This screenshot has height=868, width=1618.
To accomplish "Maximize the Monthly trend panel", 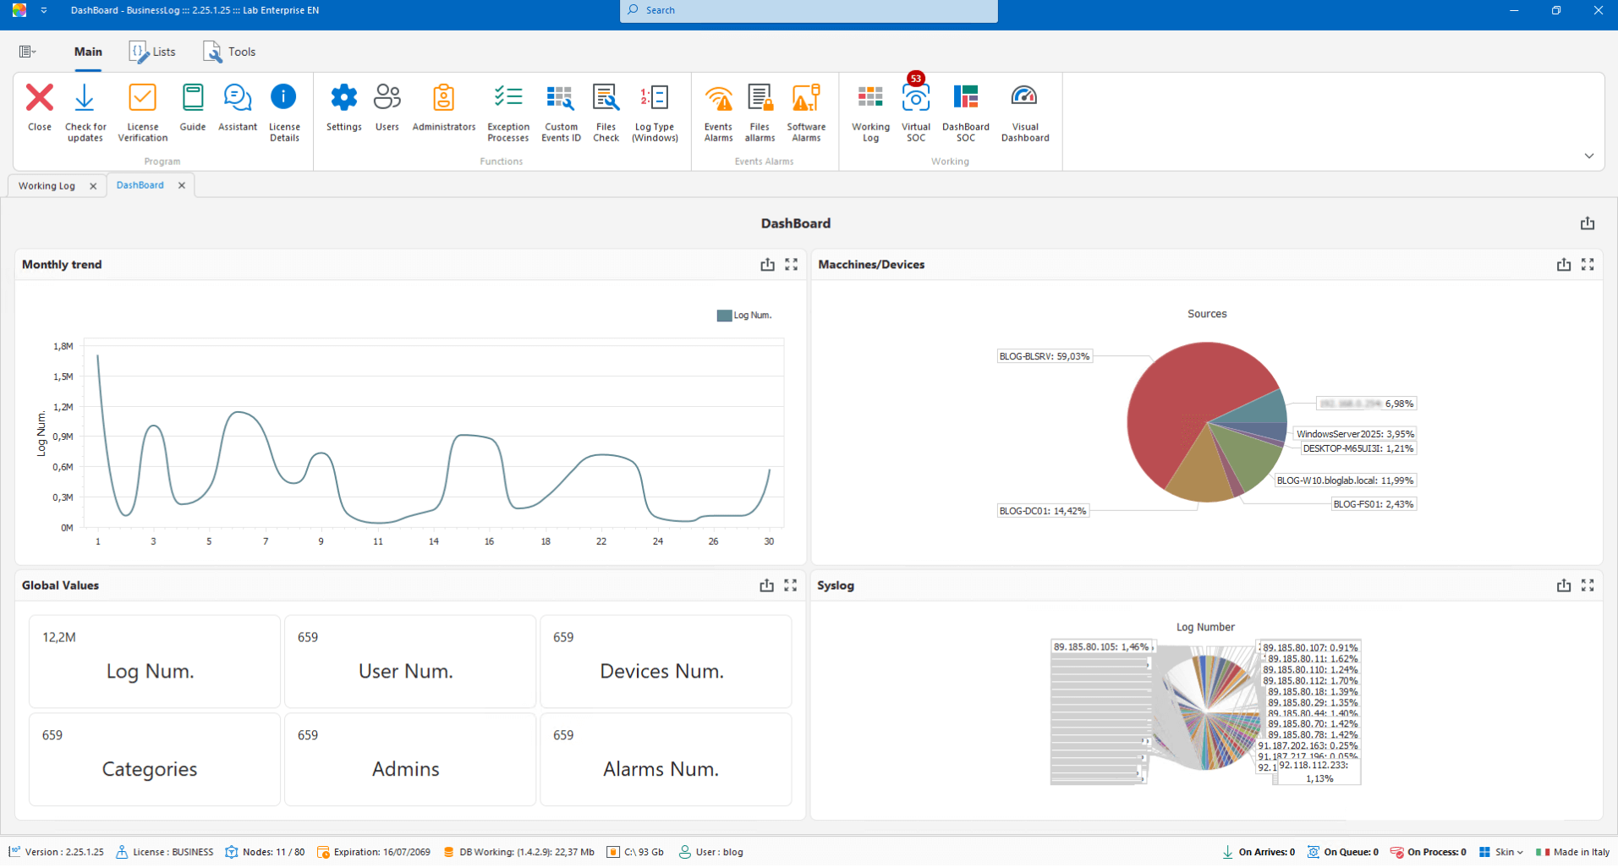I will coord(791,265).
